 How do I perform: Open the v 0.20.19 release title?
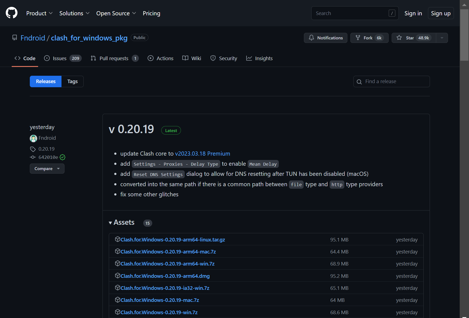click(x=131, y=129)
